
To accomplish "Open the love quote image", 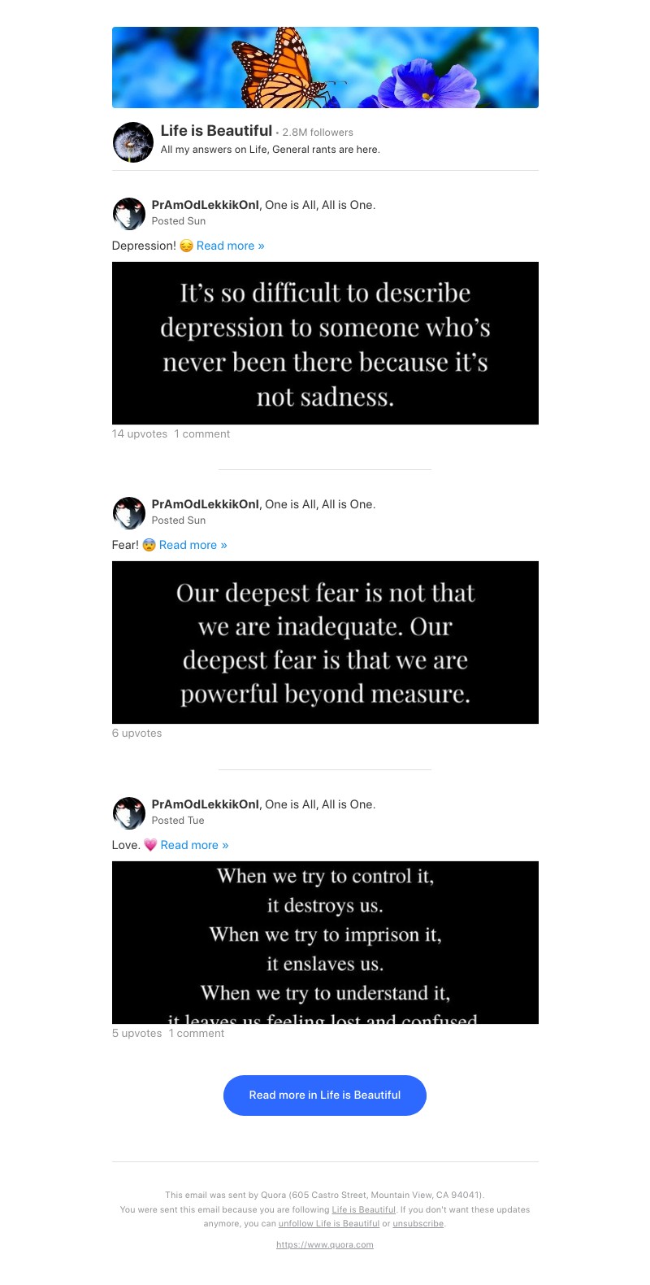I will [325, 943].
